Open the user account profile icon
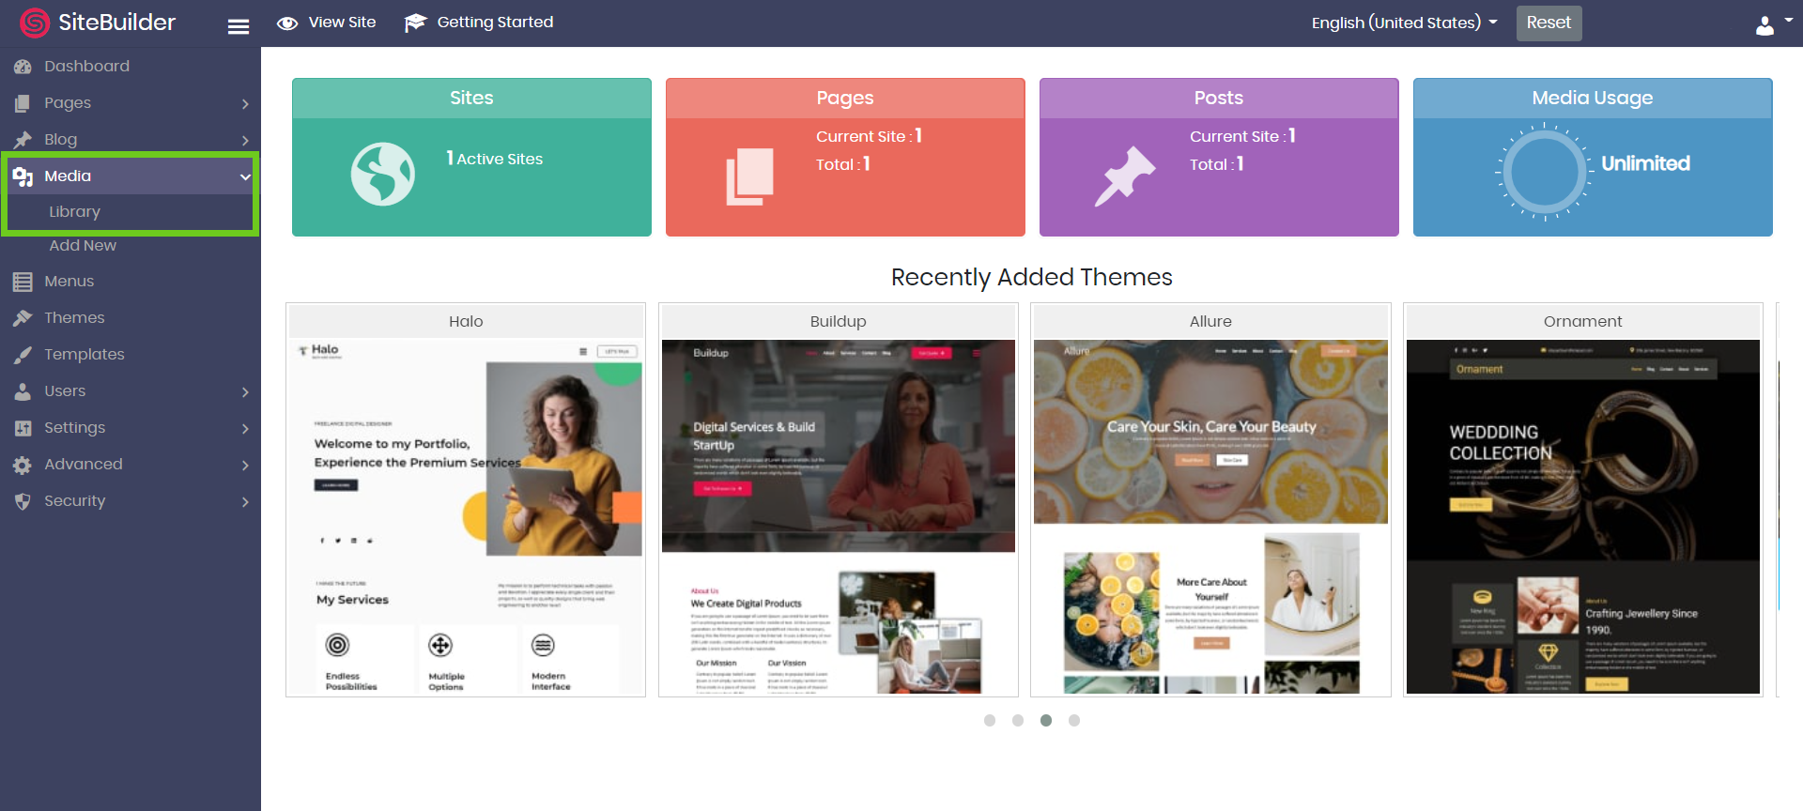Screen dimensions: 1803x811 pos(1764,25)
